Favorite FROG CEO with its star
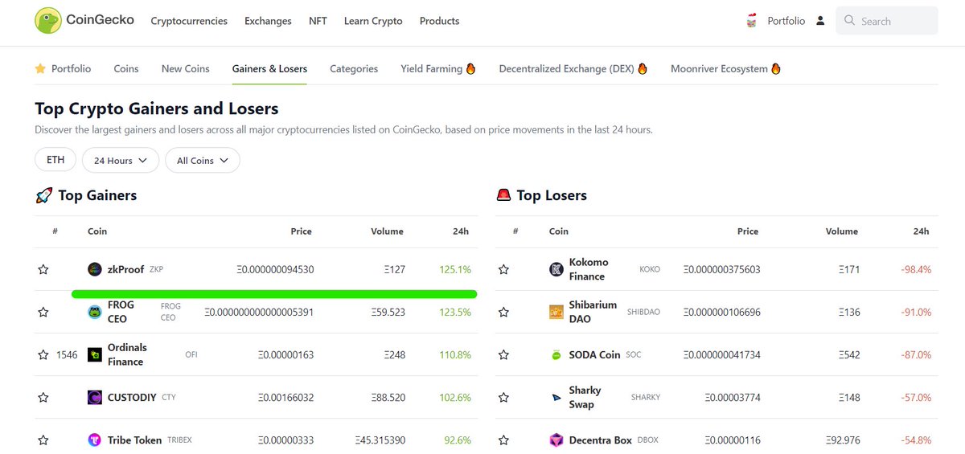 coord(43,312)
